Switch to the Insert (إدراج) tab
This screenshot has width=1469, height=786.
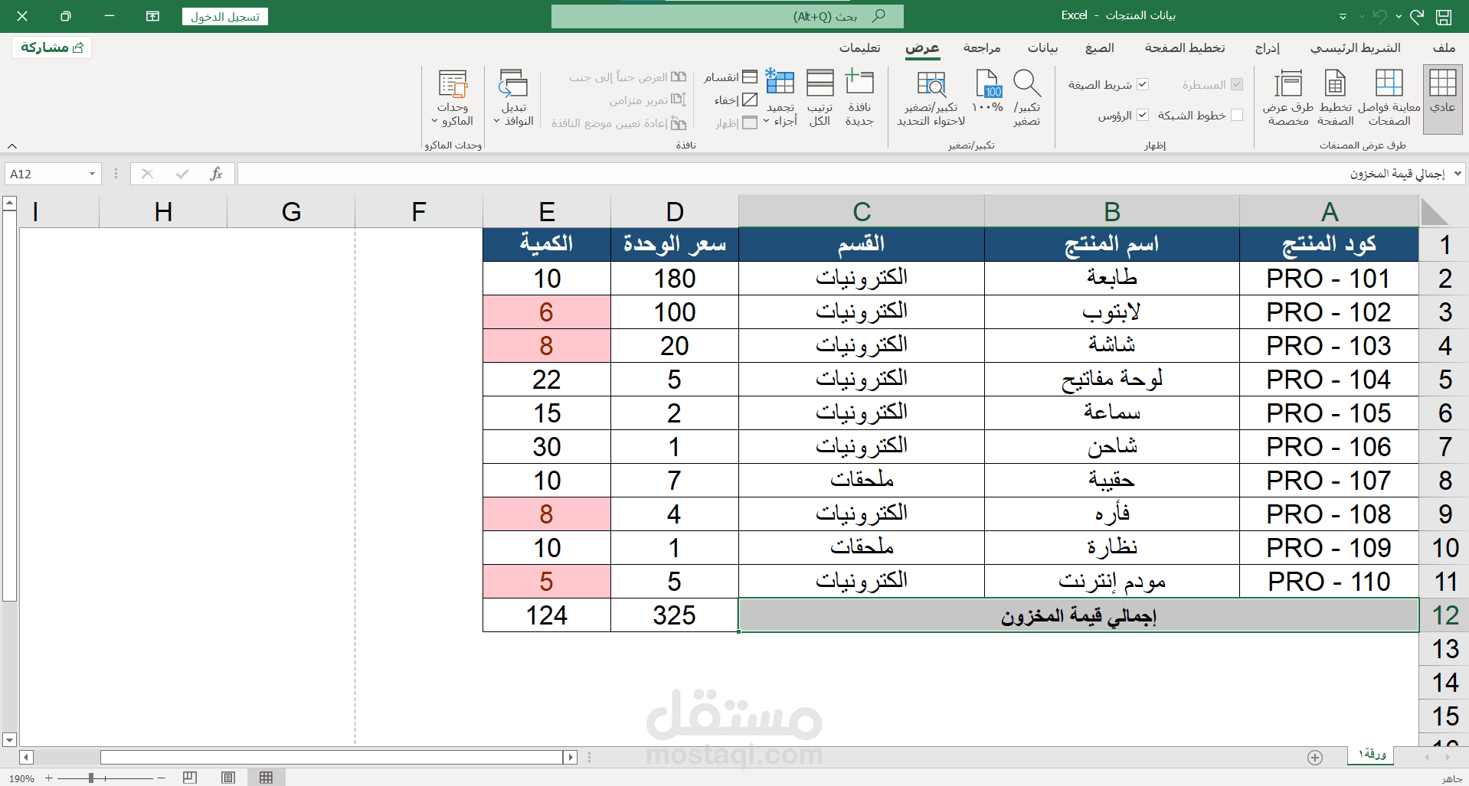(x=1268, y=47)
